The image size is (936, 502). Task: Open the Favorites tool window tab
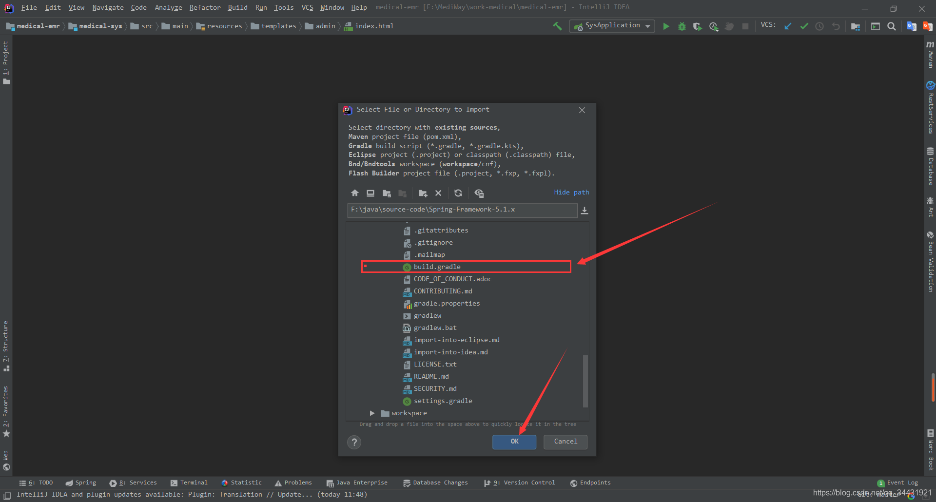point(6,412)
